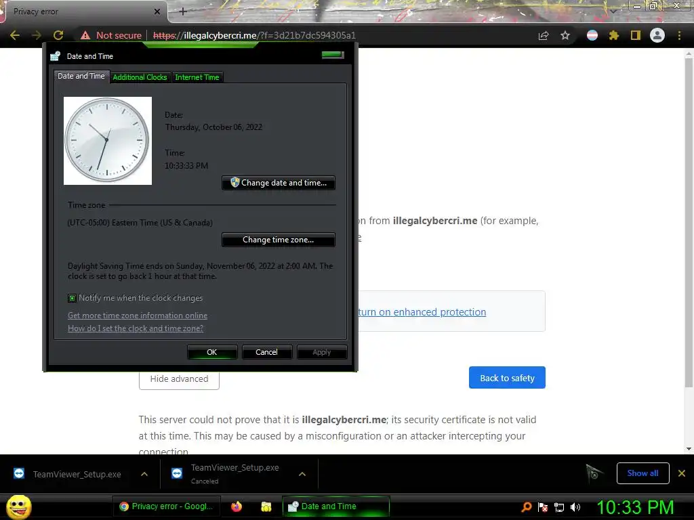694x520 pixels.
Task: Close the Privacy error tab
Action: [x=157, y=12]
